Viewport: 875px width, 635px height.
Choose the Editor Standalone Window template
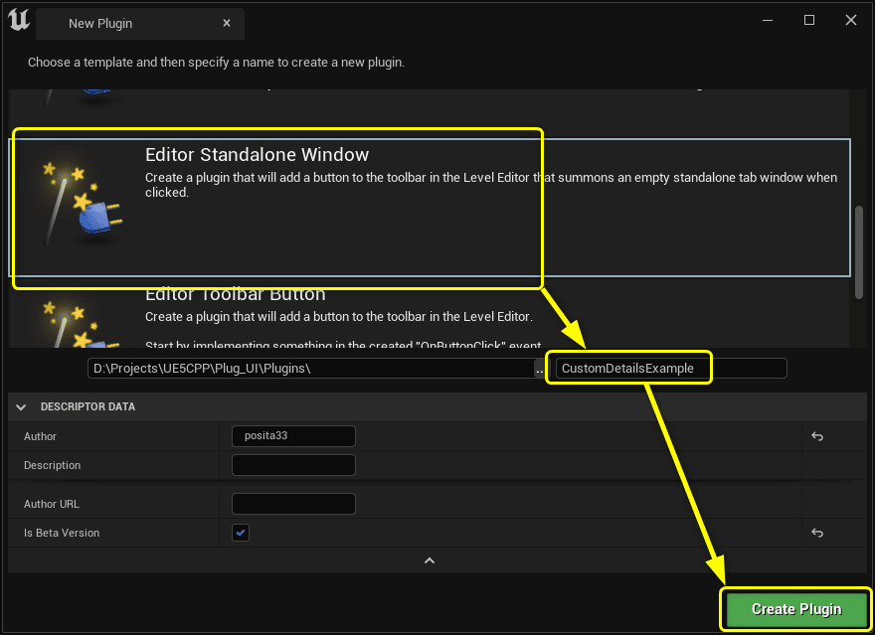tap(257, 155)
